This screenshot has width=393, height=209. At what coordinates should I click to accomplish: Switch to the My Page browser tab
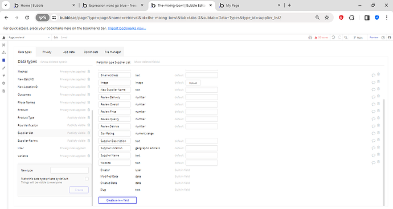pyautogui.click(x=250, y=5)
